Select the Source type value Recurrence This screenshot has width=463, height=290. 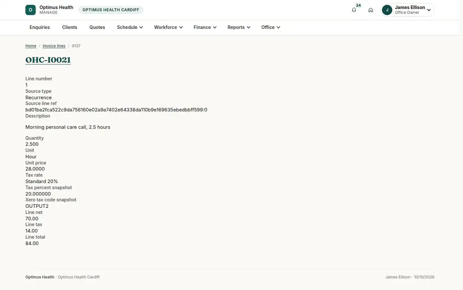coord(39,98)
